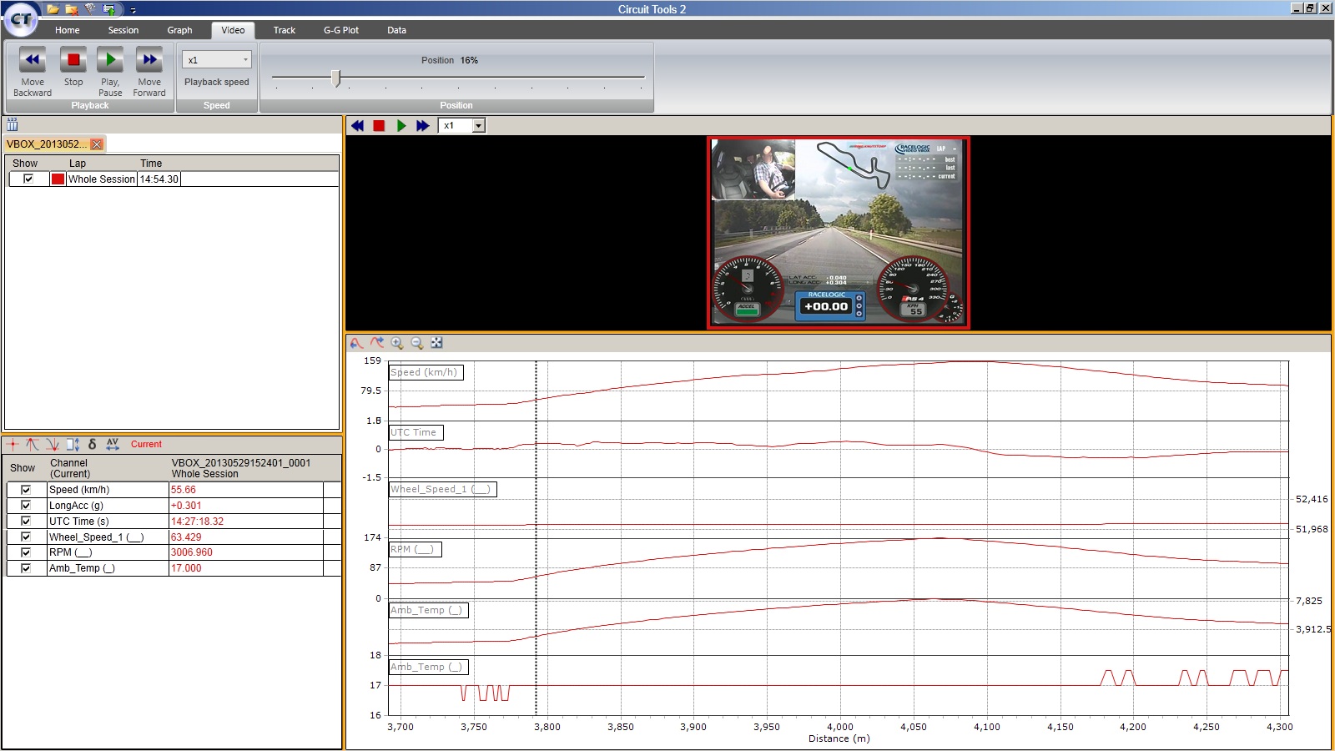Hide the Whole Session lap checkbox
The width and height of the screenshot is (1335, 751).
tap(28, 179)
